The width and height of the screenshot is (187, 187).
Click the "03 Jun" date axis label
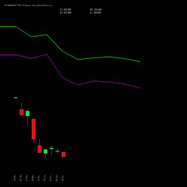pos(51,178)
